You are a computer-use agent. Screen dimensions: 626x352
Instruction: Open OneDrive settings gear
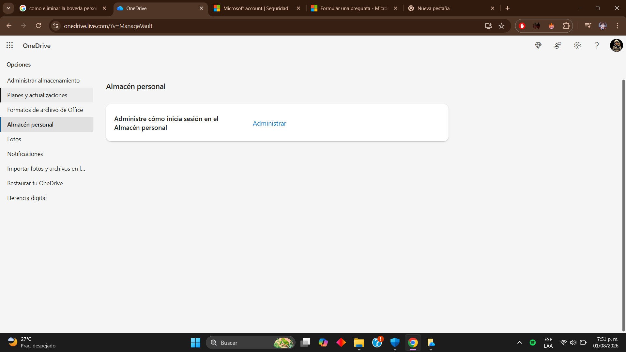[x=577, y=45]
